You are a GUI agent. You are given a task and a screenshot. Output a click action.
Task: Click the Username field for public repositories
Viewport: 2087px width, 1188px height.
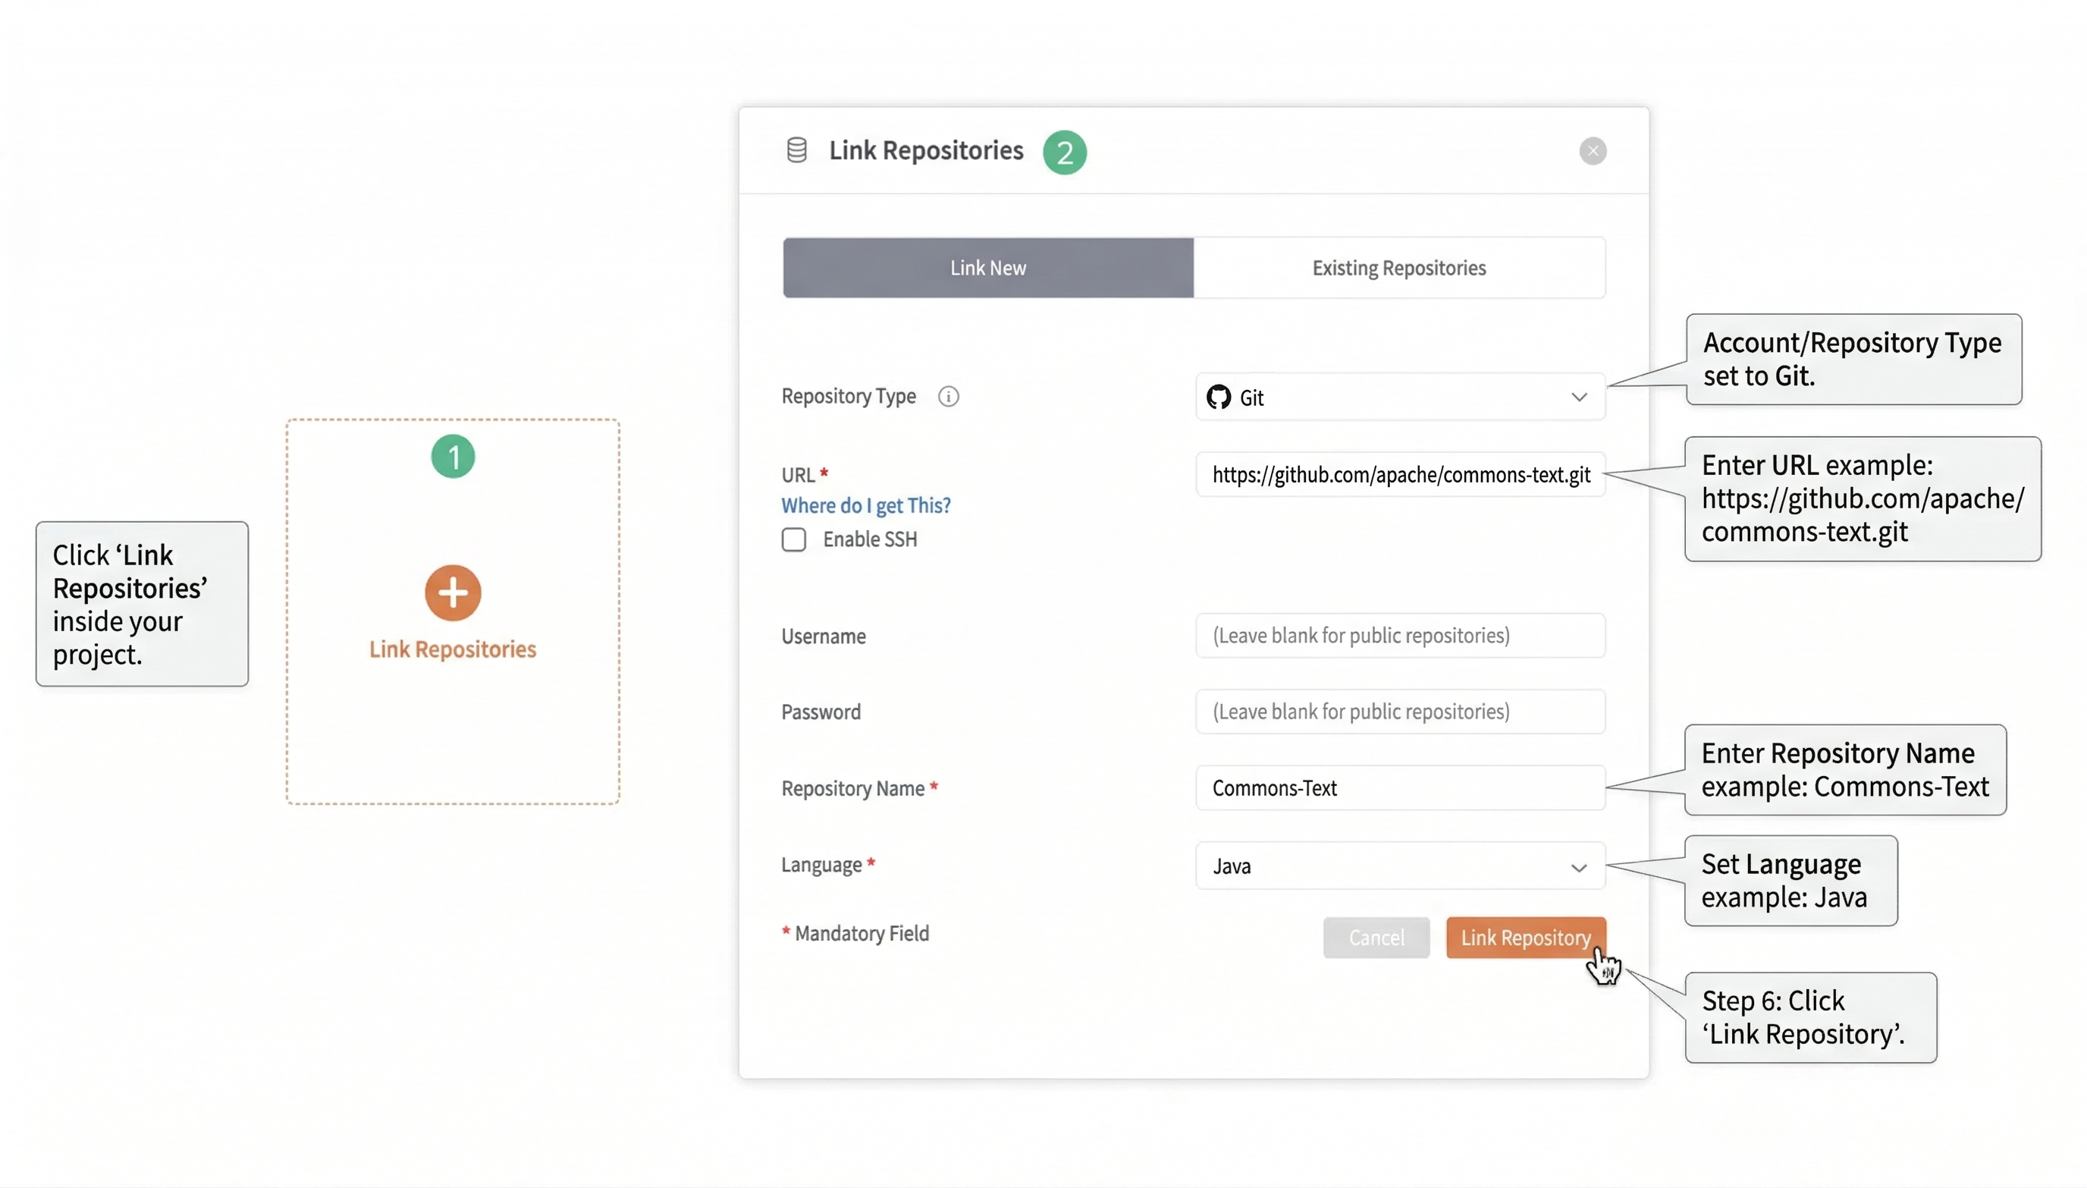[x=1398, y=636]
